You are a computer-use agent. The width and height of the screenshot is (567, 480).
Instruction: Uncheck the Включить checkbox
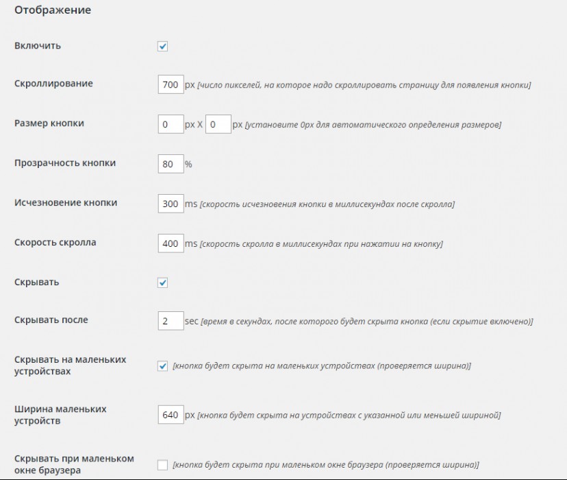click(x=162, y=47)
